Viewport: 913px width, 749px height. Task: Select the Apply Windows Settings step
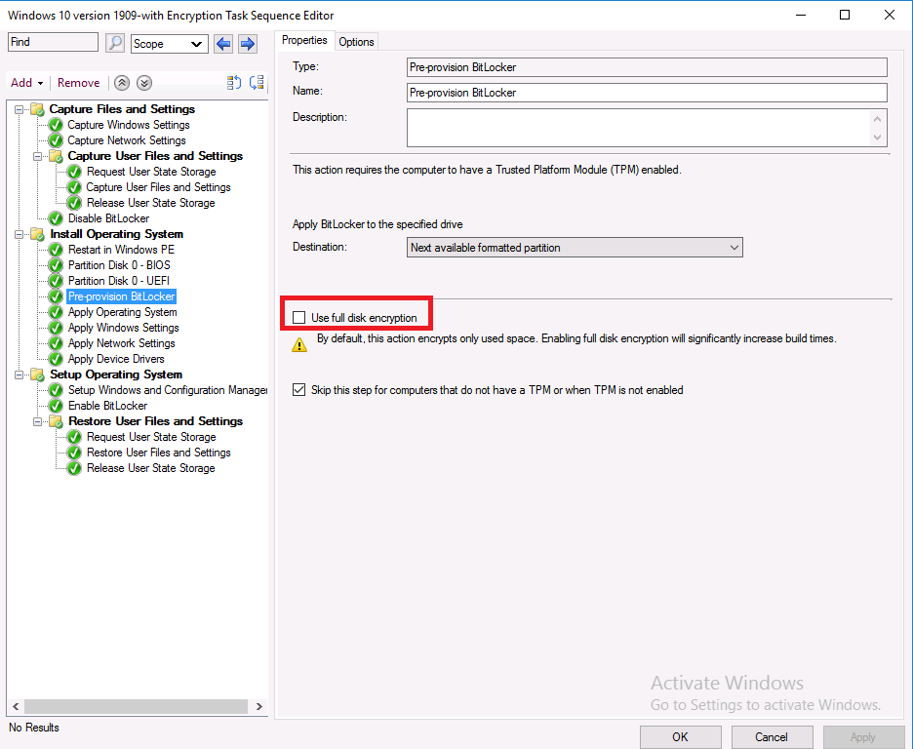[124, 328]
